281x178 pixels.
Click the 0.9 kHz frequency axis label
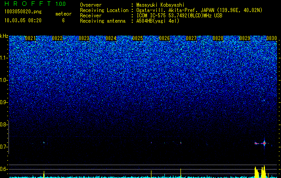[x=4, y=102]
